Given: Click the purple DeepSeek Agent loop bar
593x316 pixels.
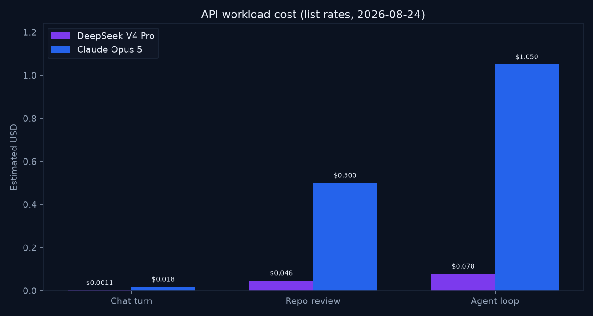Looking at the screenshot, I should coord(463,282).
